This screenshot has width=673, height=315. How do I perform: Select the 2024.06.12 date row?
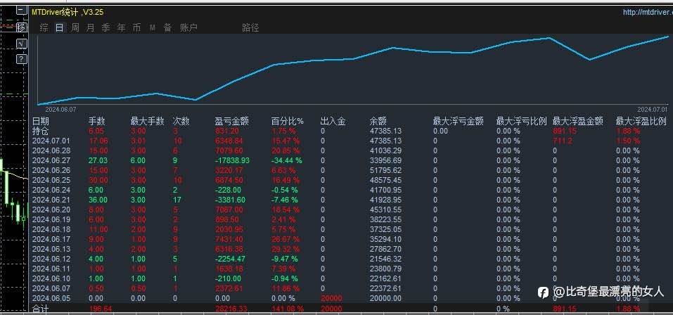[x=51, y=259]
